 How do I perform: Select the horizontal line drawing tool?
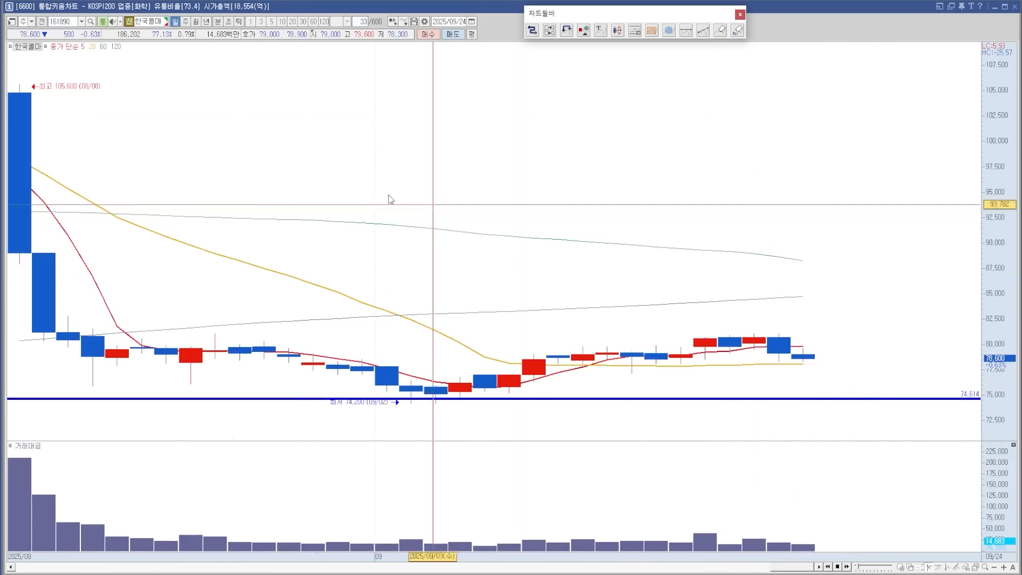(686, 30)
